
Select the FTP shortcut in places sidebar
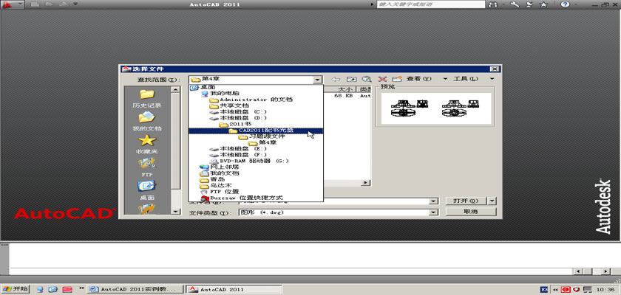146,165
